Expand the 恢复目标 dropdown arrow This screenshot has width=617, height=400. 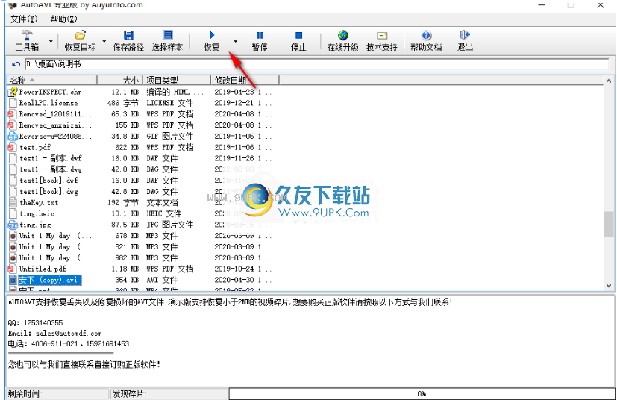[104, 41]
